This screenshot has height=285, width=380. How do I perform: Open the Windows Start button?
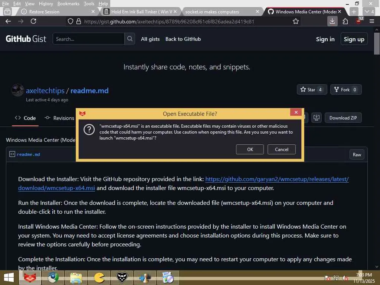click(x=9, y=278)
